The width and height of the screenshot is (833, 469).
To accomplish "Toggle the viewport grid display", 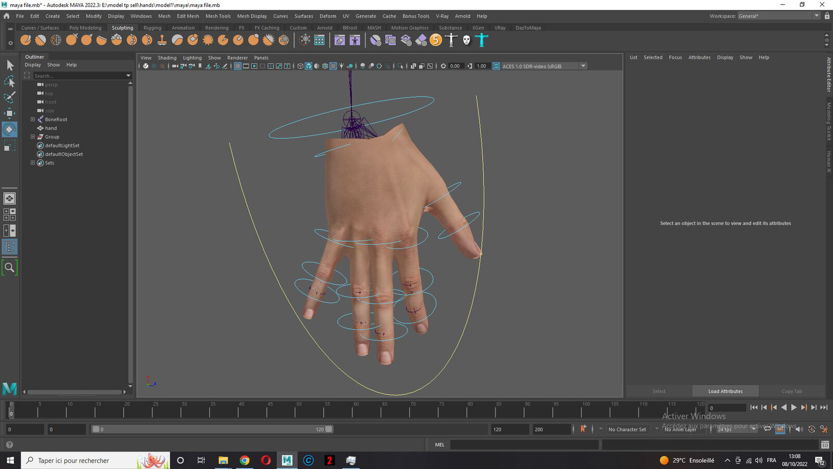I will 238,66.
